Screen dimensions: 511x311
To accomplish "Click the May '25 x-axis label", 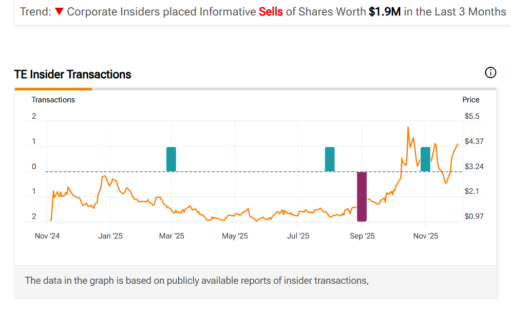I will (235, 236).
